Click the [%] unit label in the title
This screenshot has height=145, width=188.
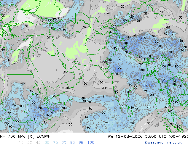pyautogui.click(x=31, y=136)
